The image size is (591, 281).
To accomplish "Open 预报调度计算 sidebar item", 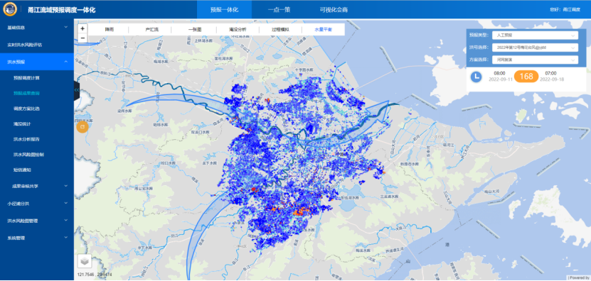I will [26, 78].
